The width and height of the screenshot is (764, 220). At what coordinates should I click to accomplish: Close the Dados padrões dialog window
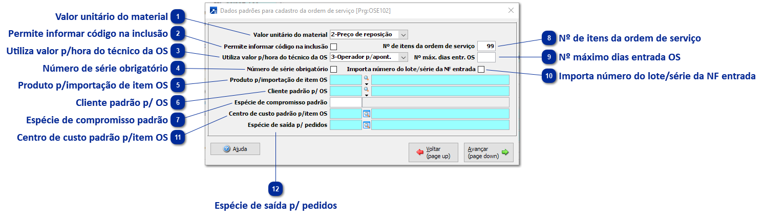(x=511, y=10)
